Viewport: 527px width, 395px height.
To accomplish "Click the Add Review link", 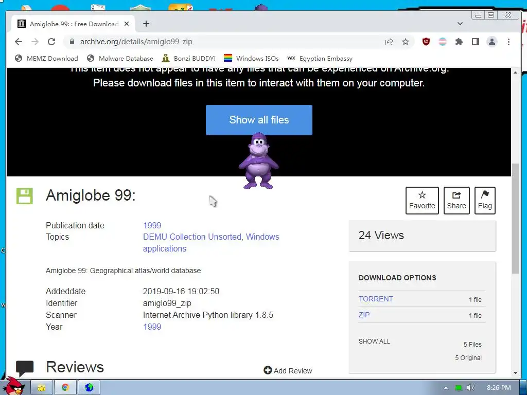I will (288, 370).
